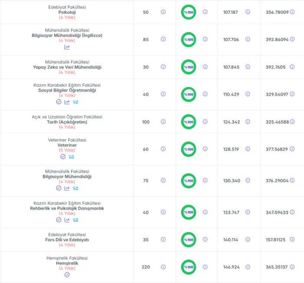
Task: Click YÖ icon under Veteriner program
Action: click(x=71, y=157)
